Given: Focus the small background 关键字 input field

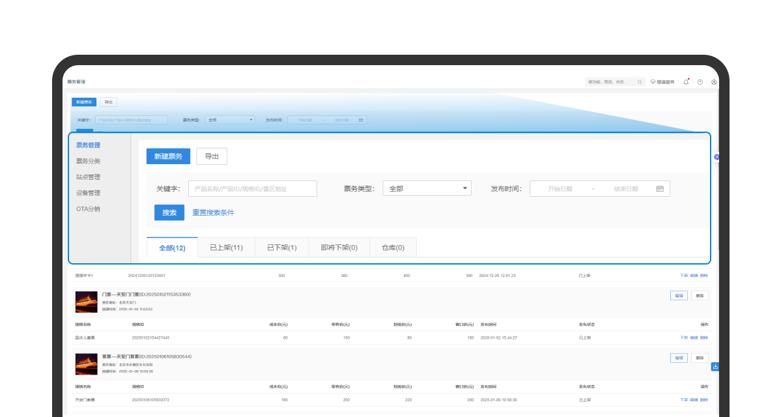Looking at the screenshot, I should coord(132,120).
